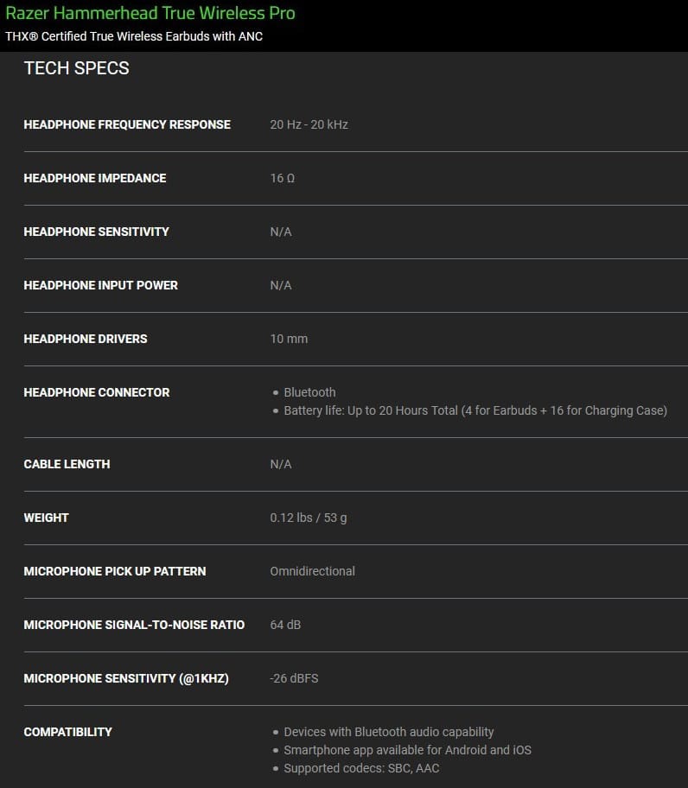Click the 20 Hz - 20 kHz value
Image resolution: width=688 pixels, height=788 pixels.
click(x=309, y=124)
